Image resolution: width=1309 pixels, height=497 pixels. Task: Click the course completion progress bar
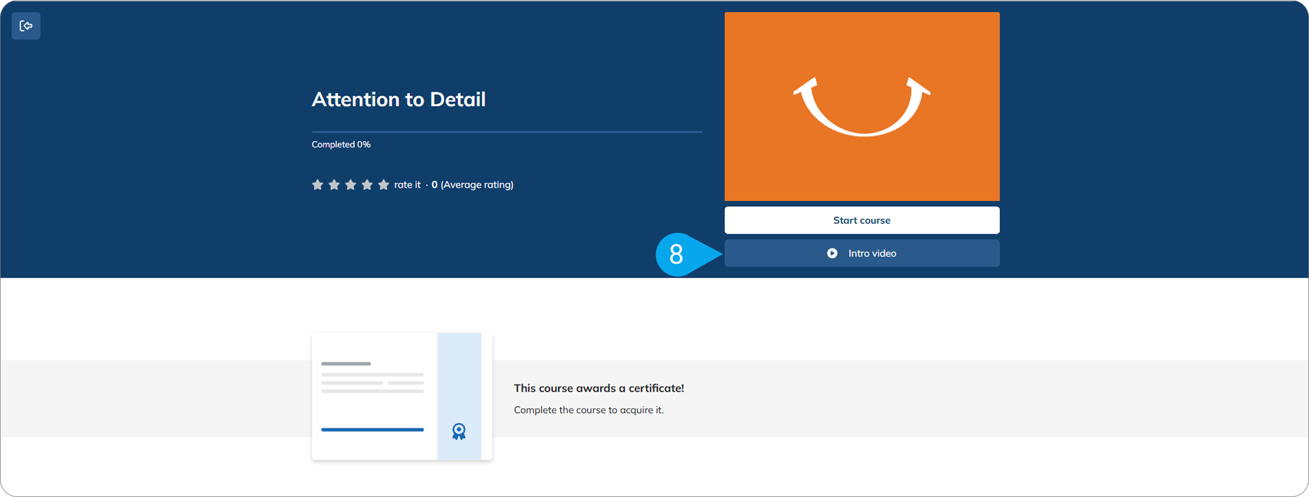click(x=507, y=132)
